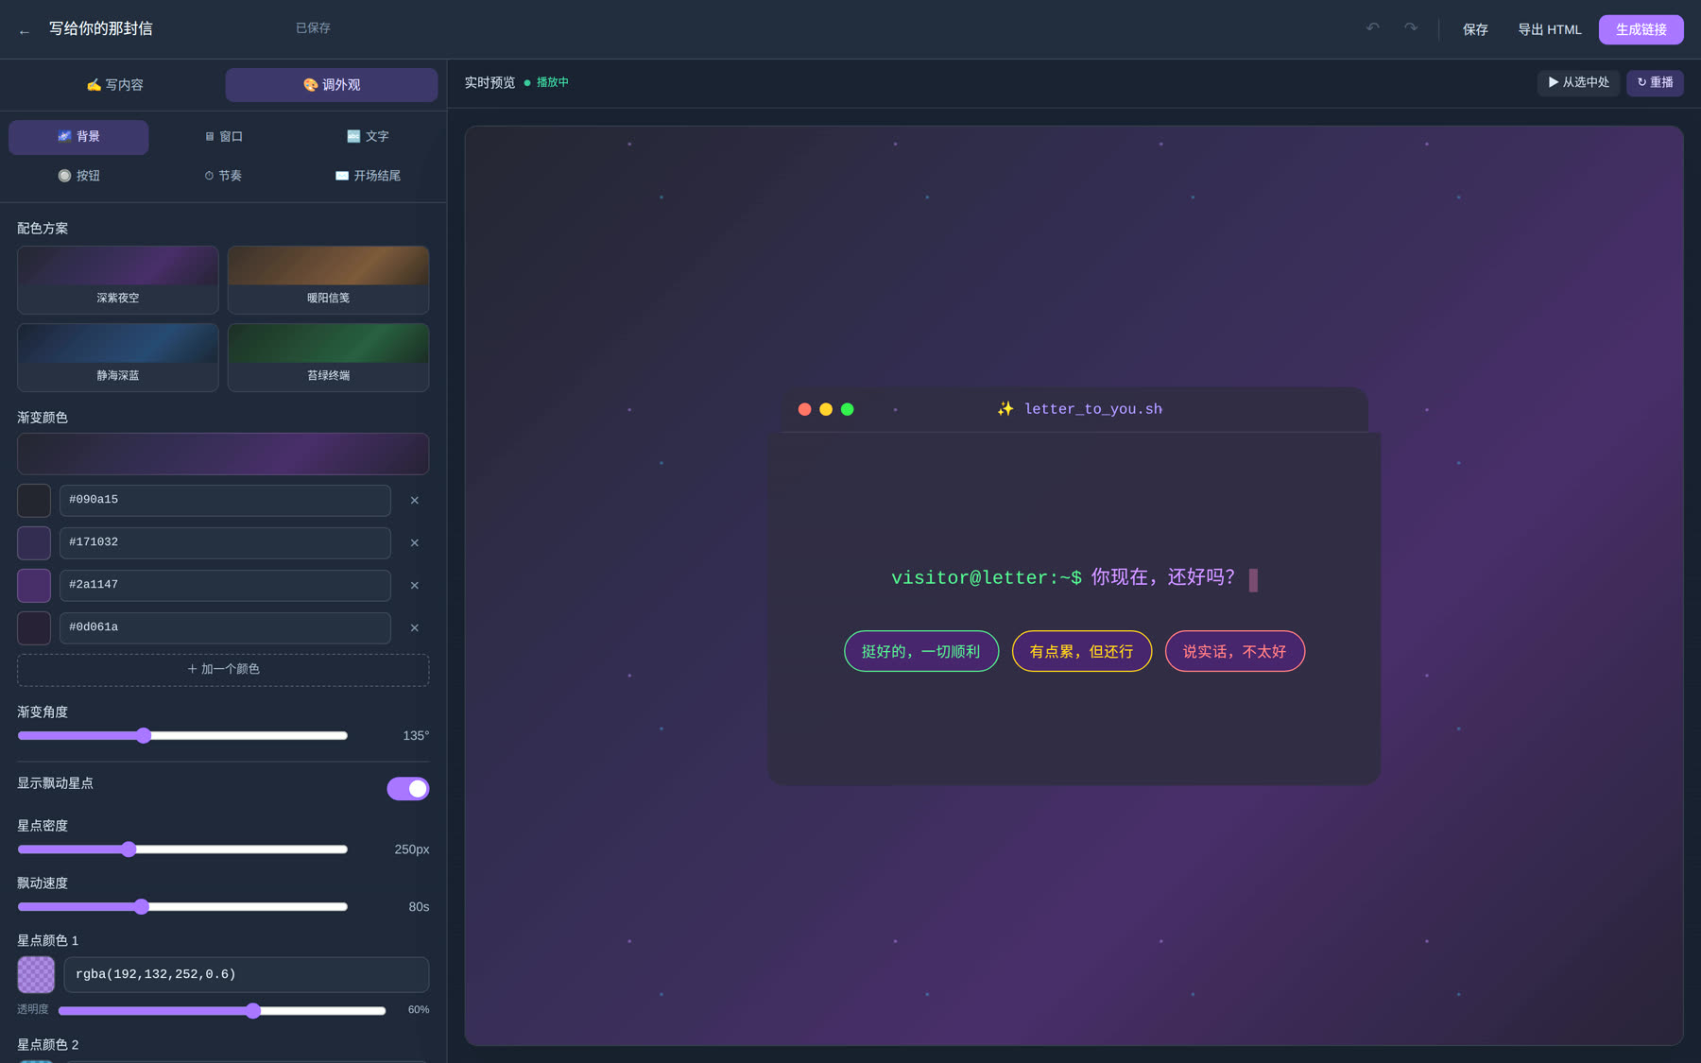
Task: Open the 开场结尾 settings section
Action: click(x=368, y=176)
